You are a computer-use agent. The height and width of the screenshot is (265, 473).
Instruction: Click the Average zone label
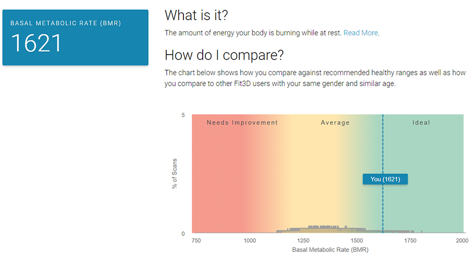(x=335, y=123)
